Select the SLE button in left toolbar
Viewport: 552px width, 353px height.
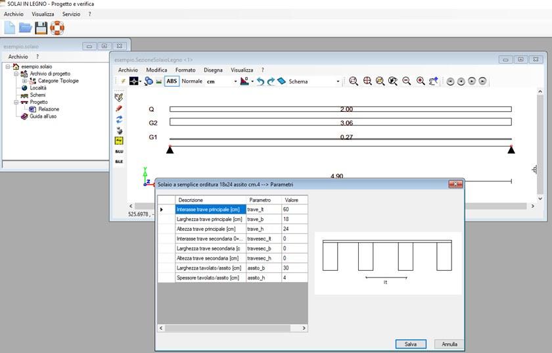click(x=119, y=162)
